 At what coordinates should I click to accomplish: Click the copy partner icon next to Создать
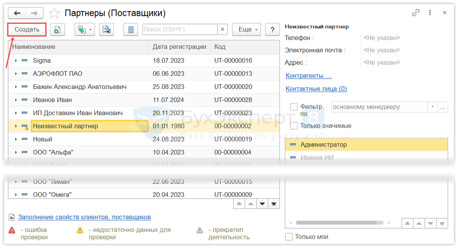pyautogui.click(x=57, y=29)
